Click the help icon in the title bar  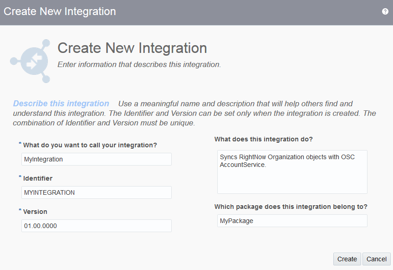point(385,11)
